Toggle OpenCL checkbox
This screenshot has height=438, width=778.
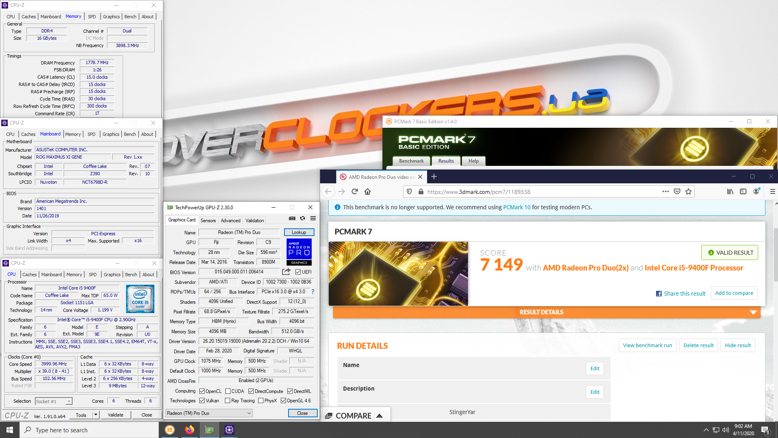[202, 391]
